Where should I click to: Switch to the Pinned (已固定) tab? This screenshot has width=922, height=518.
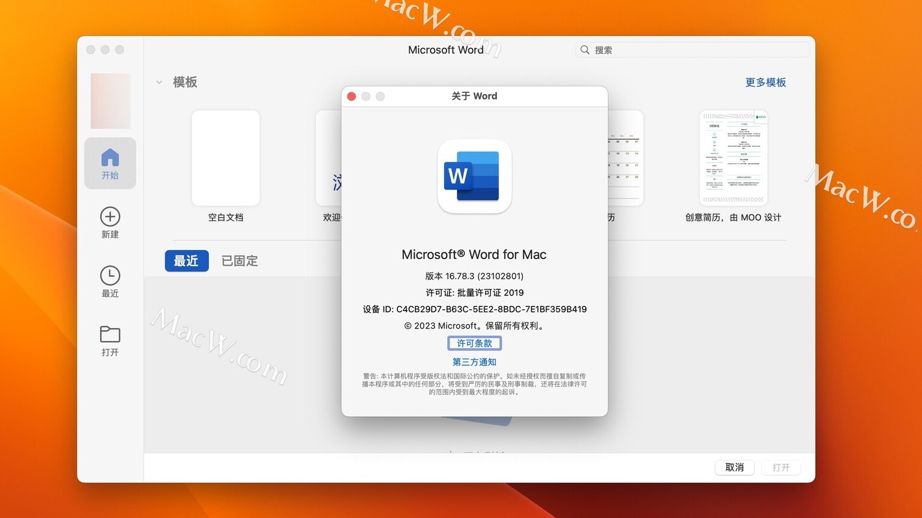click(x=240, y=261)
